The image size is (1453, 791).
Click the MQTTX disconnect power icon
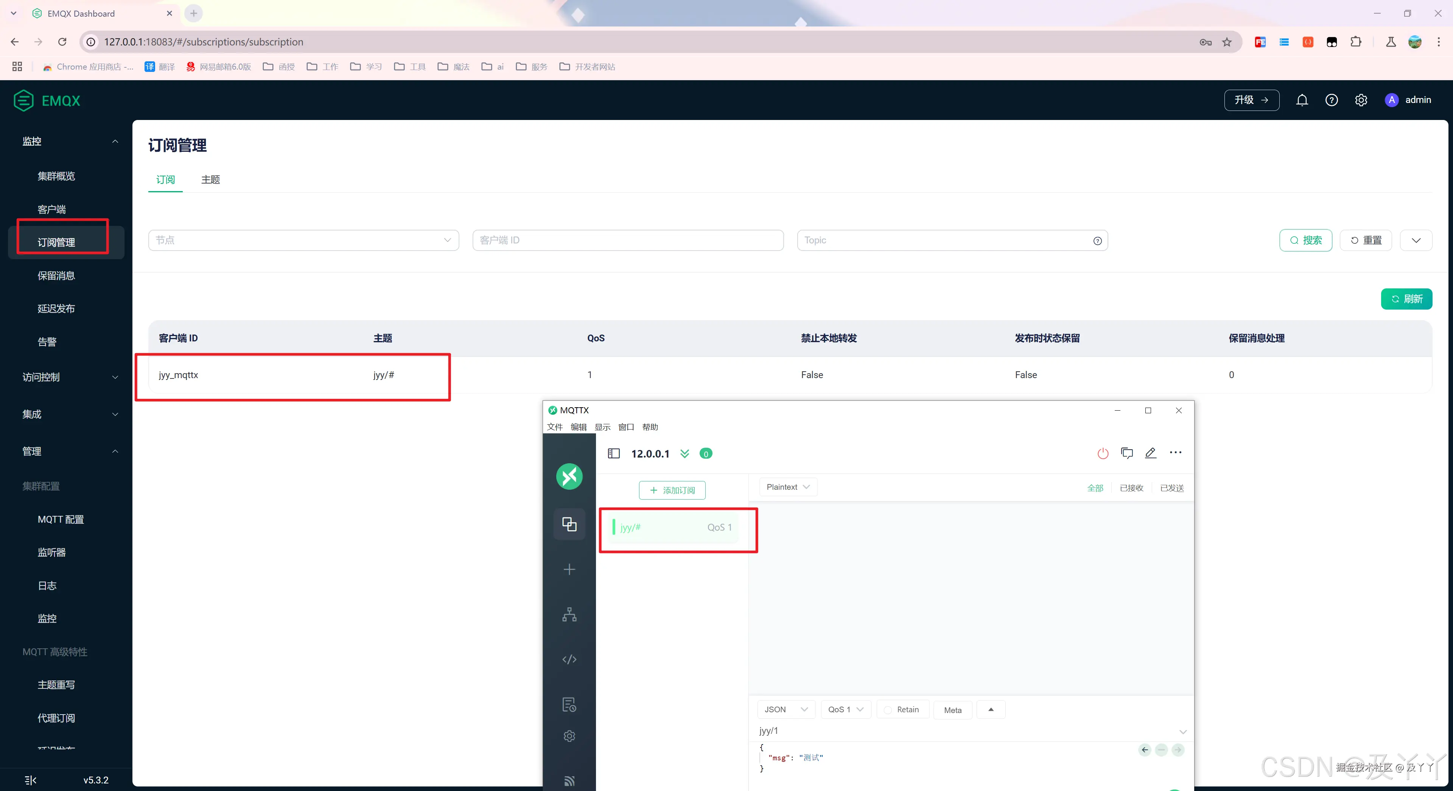(1103, 453)
